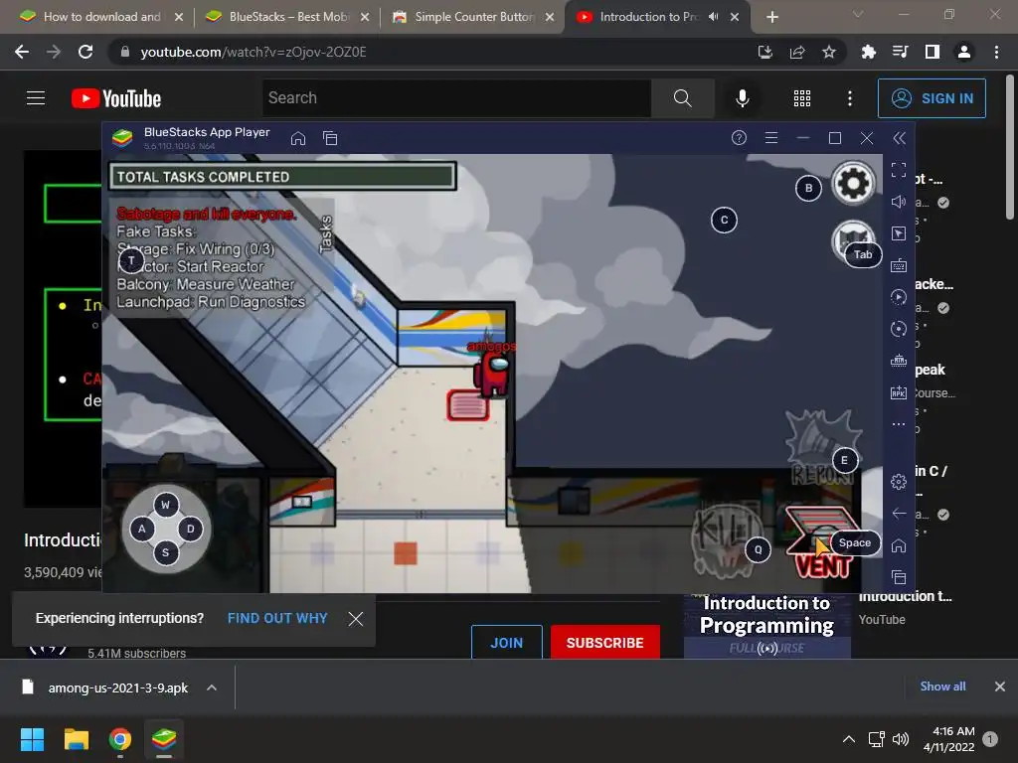The width and height of the screenshot is (1018, 763).
Task: Open Chrome media control icon
Action: tap(900, 52)
